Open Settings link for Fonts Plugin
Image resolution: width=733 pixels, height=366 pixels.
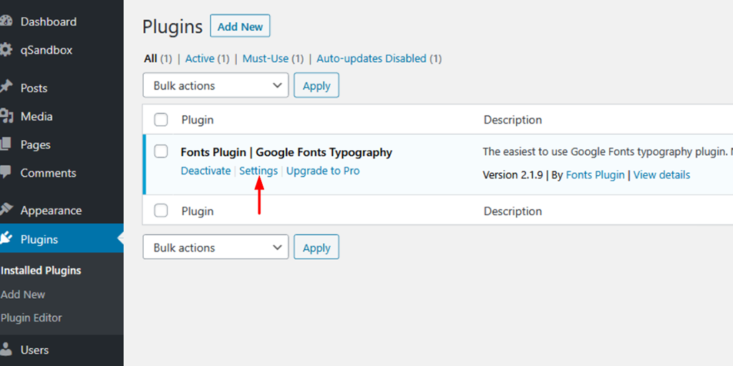[x=258, y=171]
